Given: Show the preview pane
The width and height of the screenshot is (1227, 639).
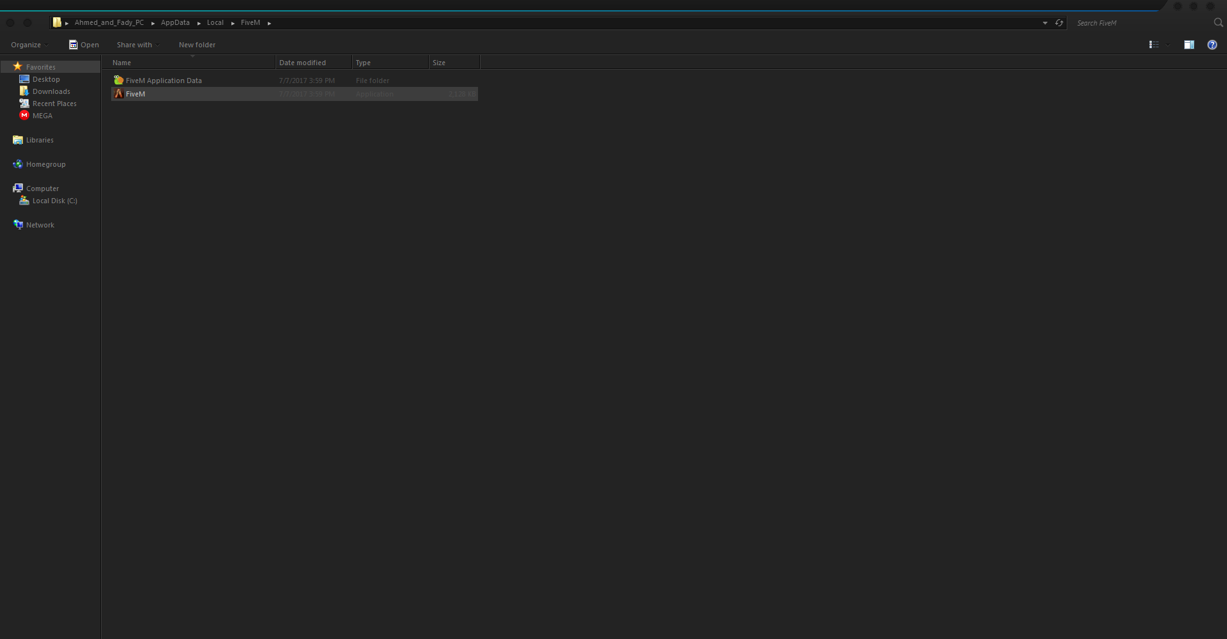Looking at the screenshot, I should click(1189, 45).
